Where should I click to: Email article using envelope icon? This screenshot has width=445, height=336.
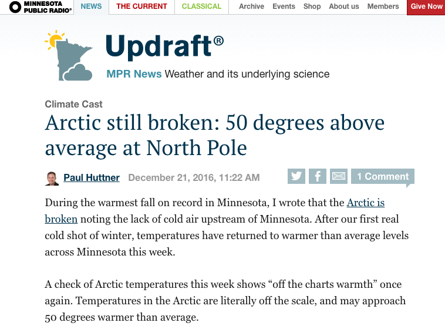[x=339, y=176]
